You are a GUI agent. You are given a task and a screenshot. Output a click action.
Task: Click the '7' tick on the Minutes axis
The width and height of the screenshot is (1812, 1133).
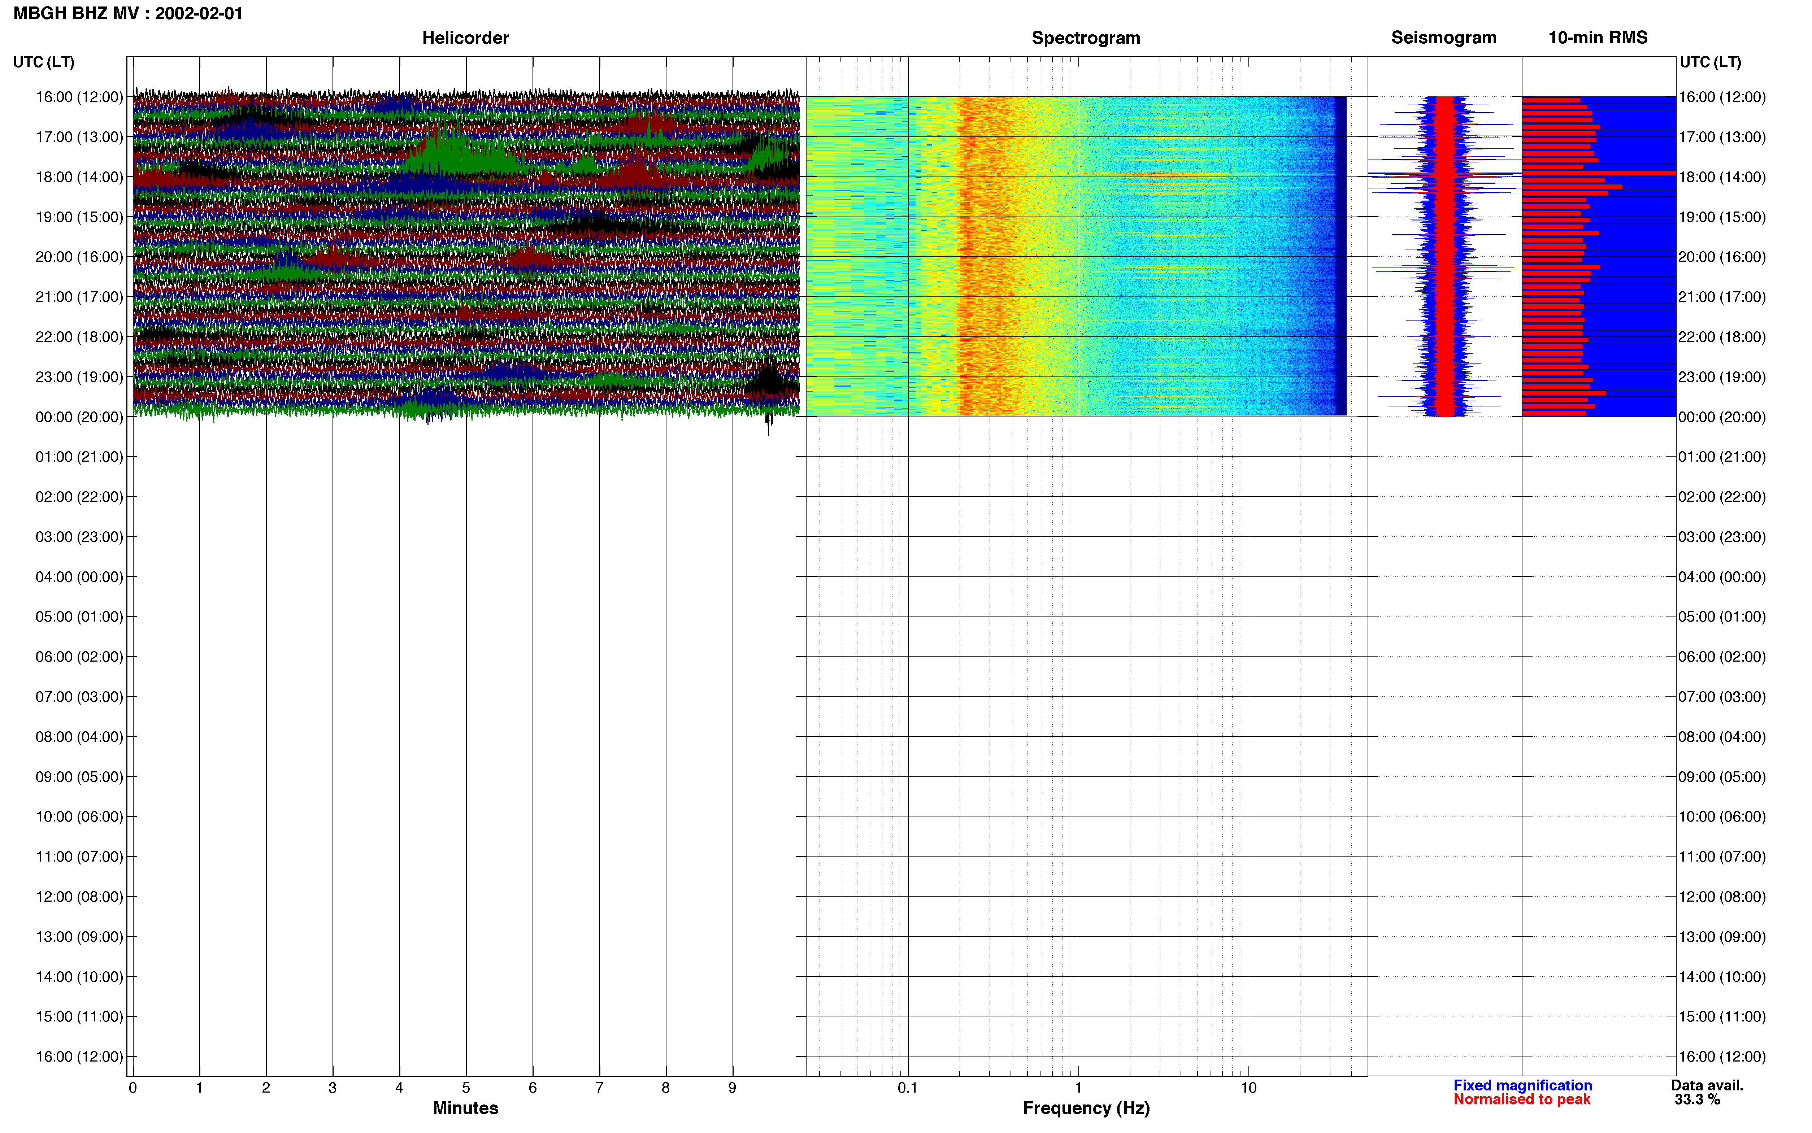(x=600, y=1088)
